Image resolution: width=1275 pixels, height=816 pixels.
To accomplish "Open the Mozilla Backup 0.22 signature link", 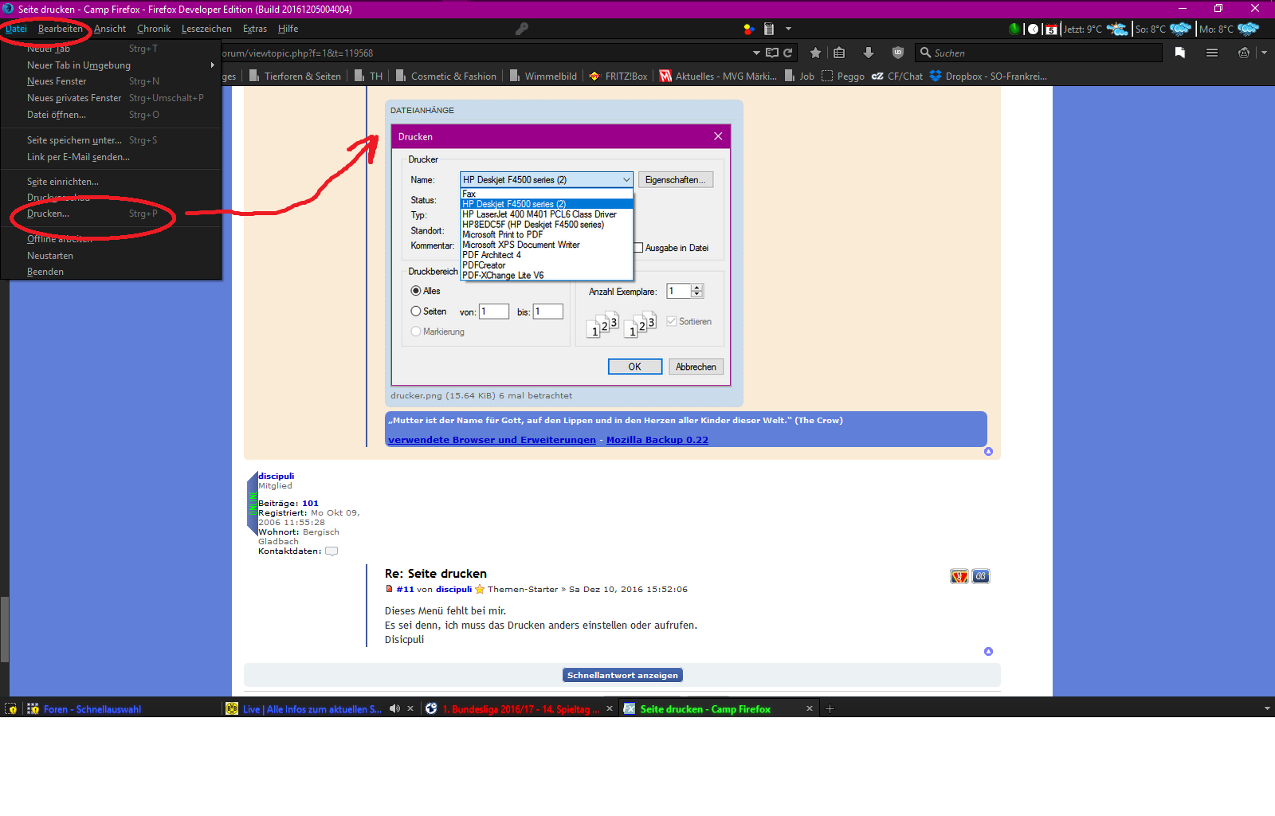I will [657, 440].
